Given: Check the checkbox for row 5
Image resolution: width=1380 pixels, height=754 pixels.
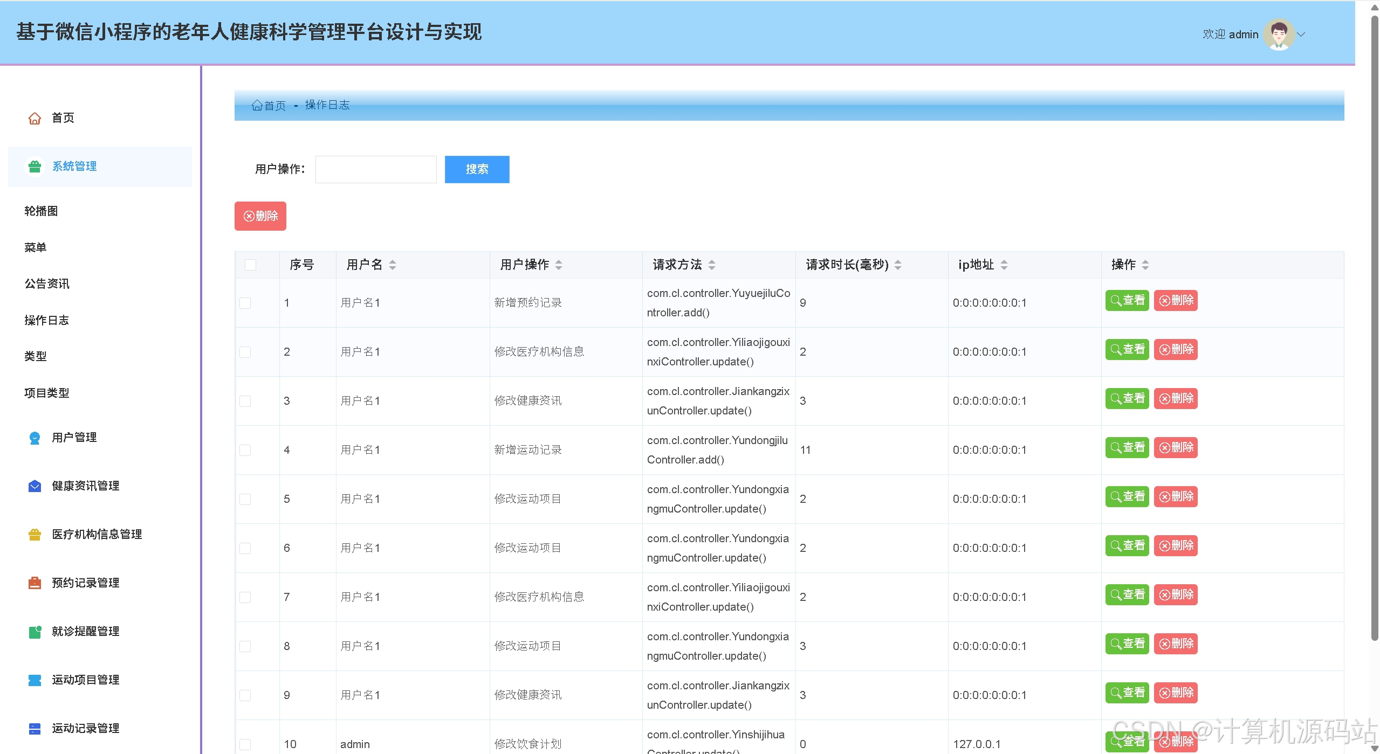Looking at the screenshot, I should pyautogui.click(x=245, y=499).
